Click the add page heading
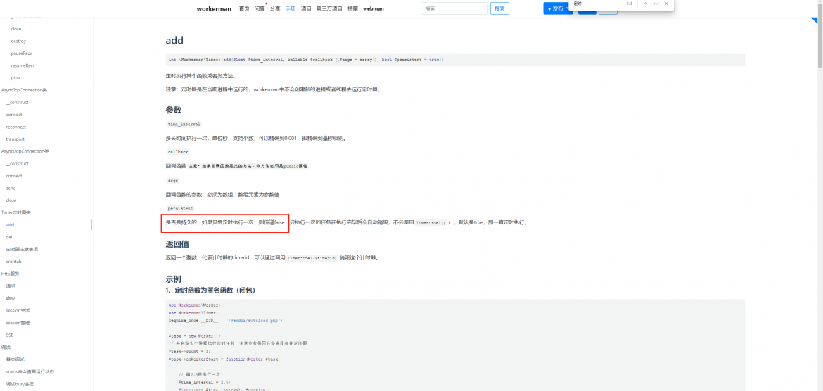The width and height of the screenshot is (823, 391). coord(174,40)
